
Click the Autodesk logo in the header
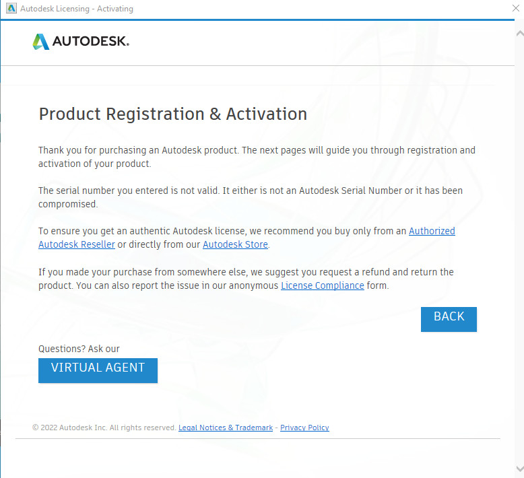[x=81, y=42]
